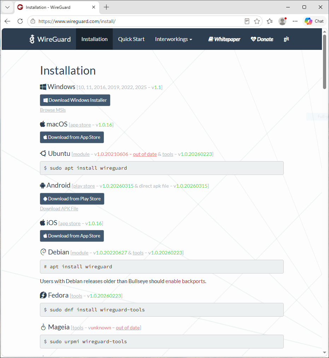This screenshot has width=329, height=358.
Task: Open the Whitepaper link
Action: [x=224, y=39]
